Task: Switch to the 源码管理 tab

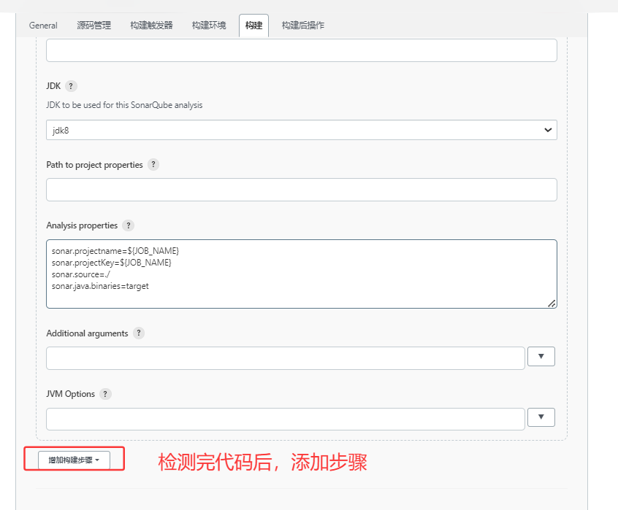Action: 94,26
